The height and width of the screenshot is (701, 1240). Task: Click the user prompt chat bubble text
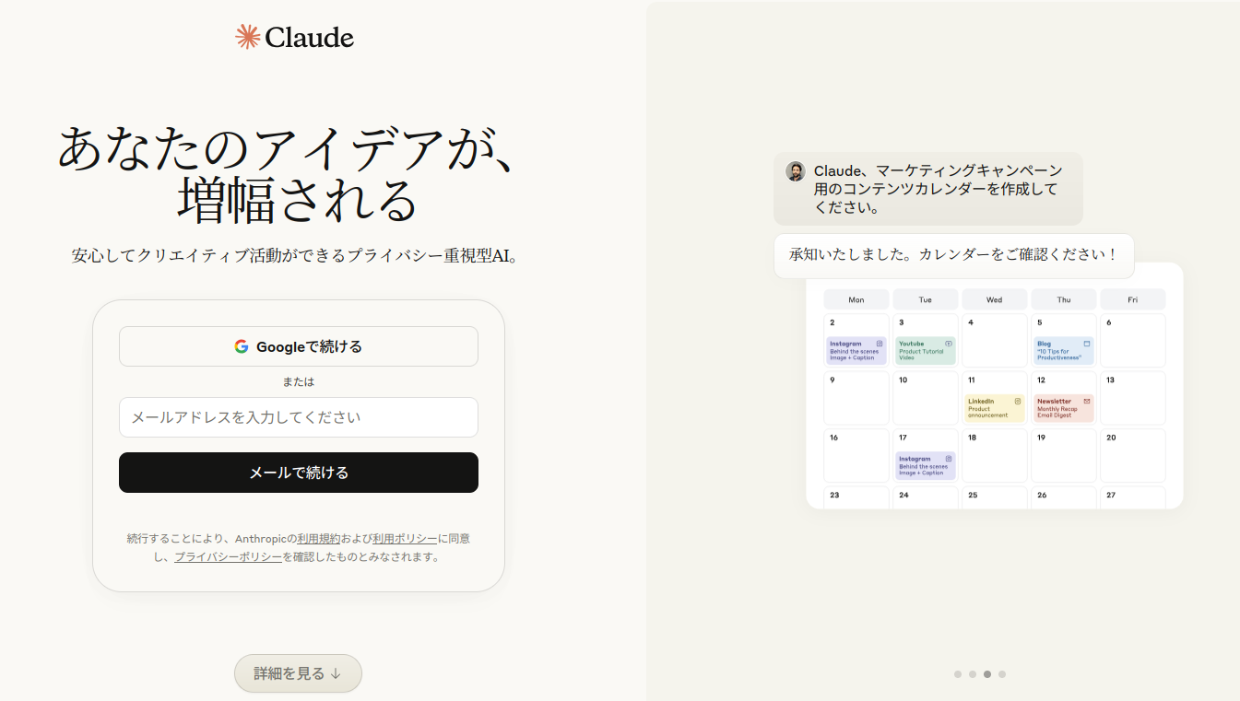click(x=939, y=189)
